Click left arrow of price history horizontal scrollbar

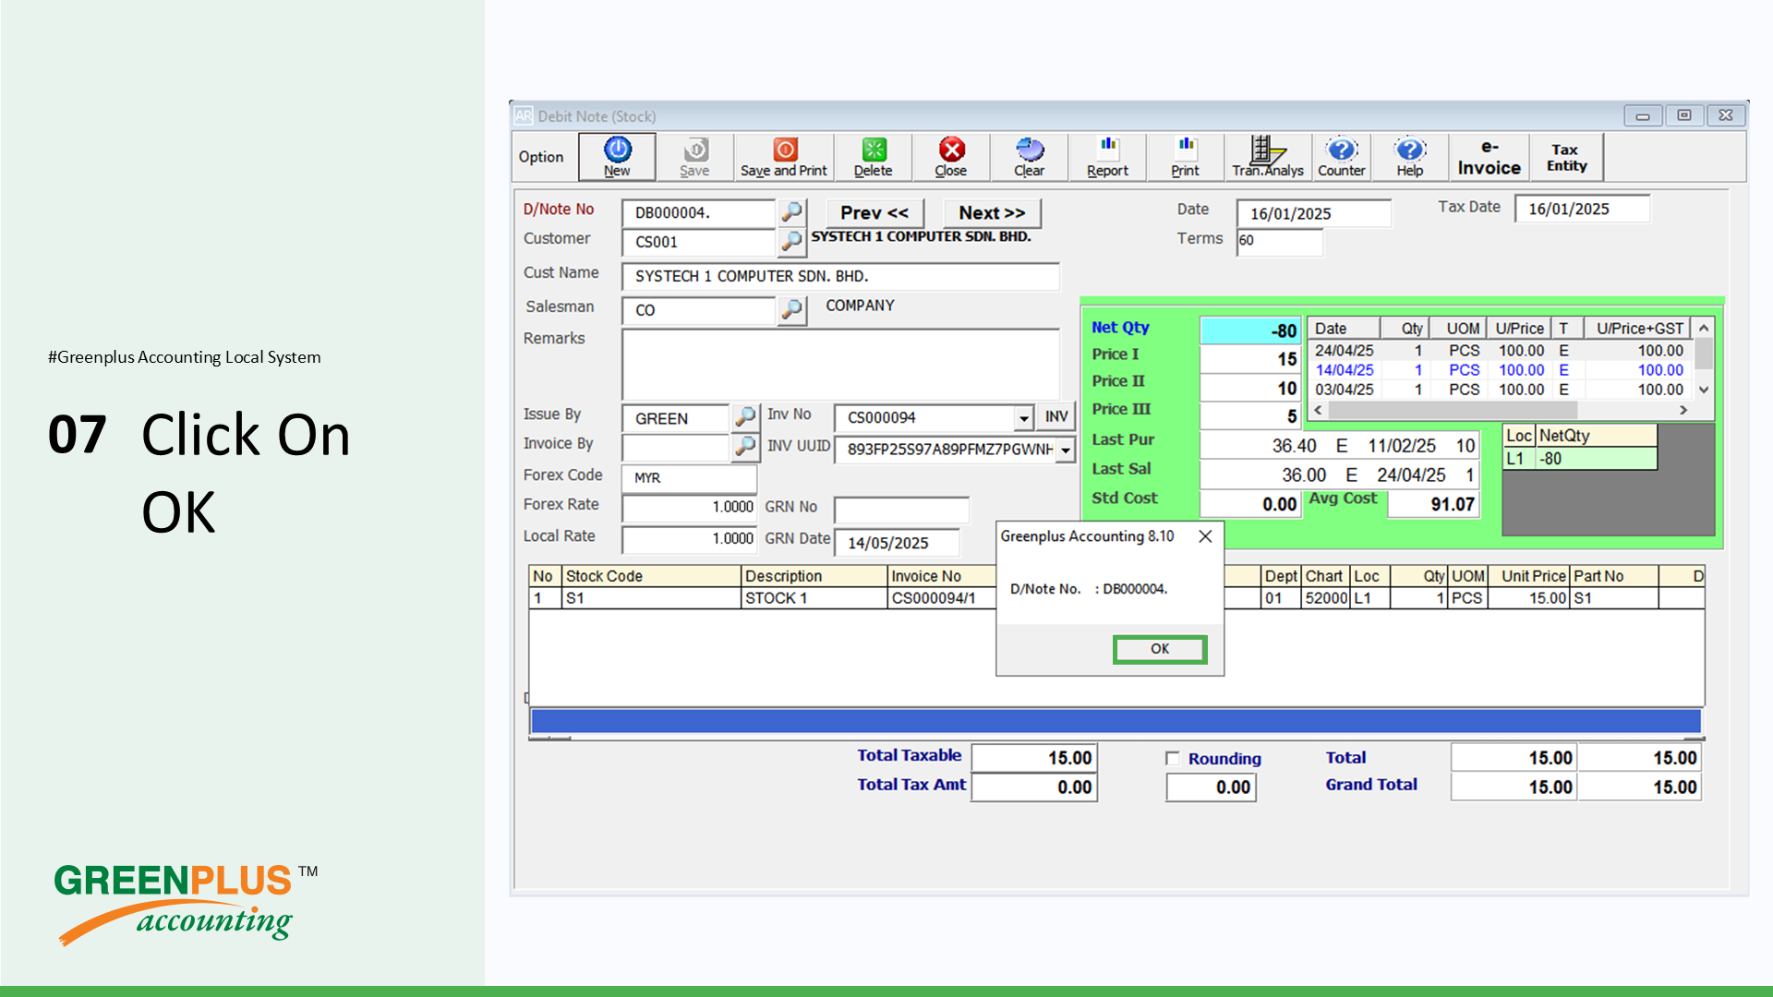1319,410
